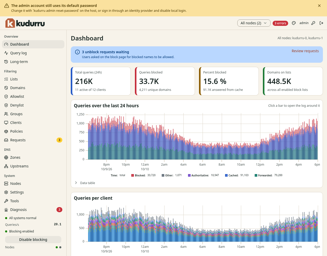This screenshot has height=256, width=327.
Task: Click the Domains on lists card
Action: point(293,81)
